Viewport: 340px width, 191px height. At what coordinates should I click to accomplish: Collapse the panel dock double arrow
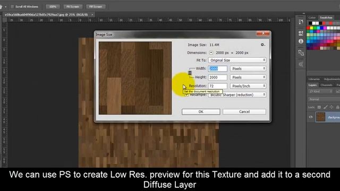(x=304, y=13)
